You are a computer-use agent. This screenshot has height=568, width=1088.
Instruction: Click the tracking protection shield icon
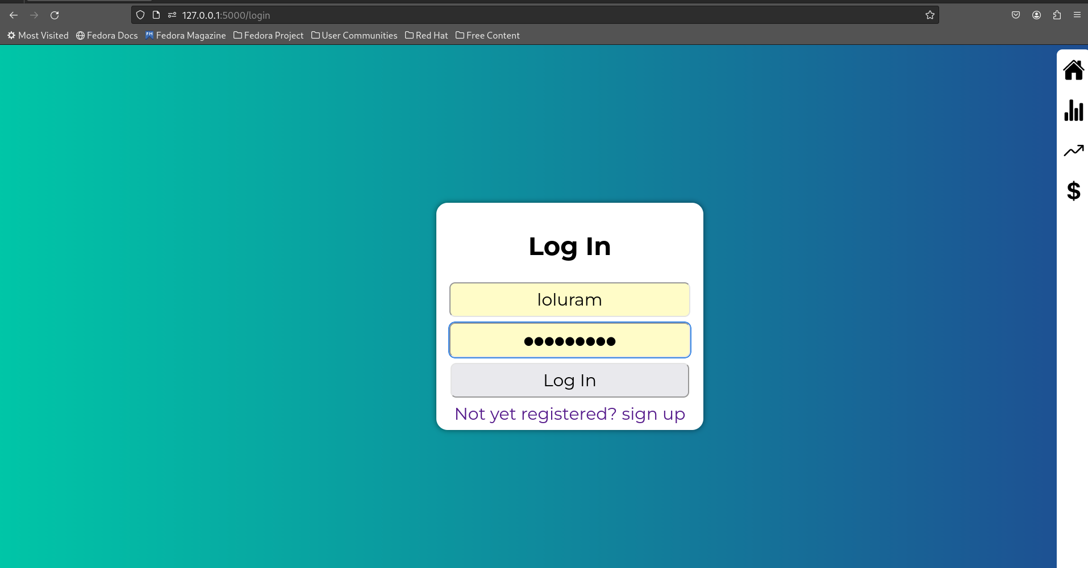point(140,15)
